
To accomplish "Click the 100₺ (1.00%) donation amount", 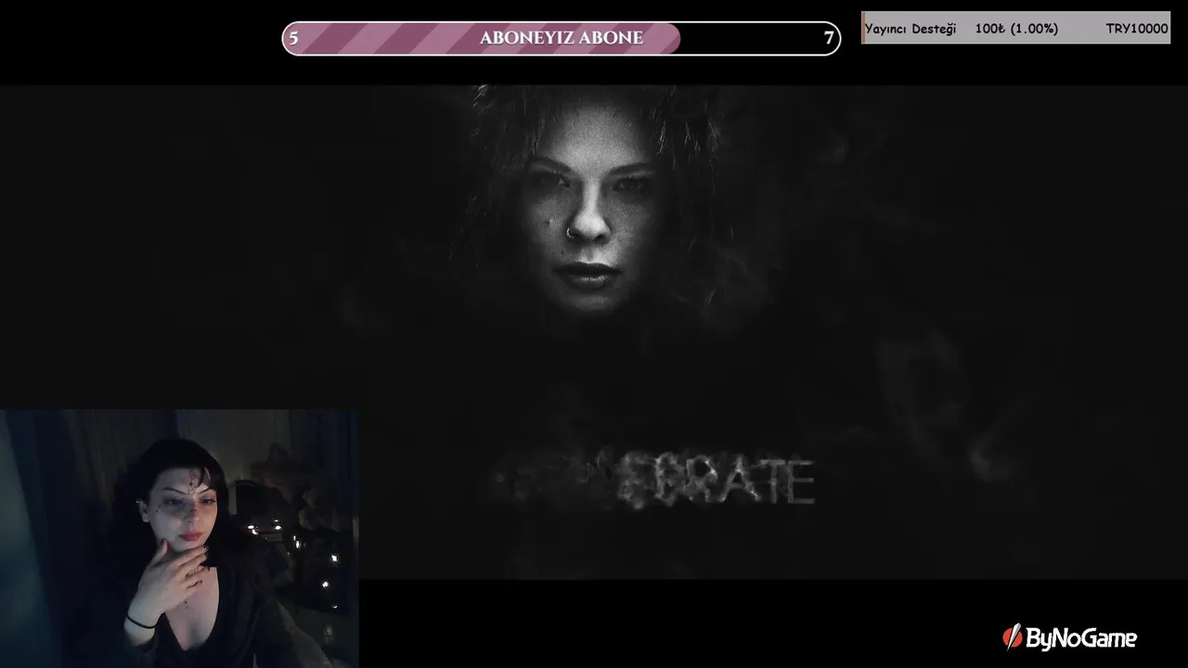I will [1016, 29].
